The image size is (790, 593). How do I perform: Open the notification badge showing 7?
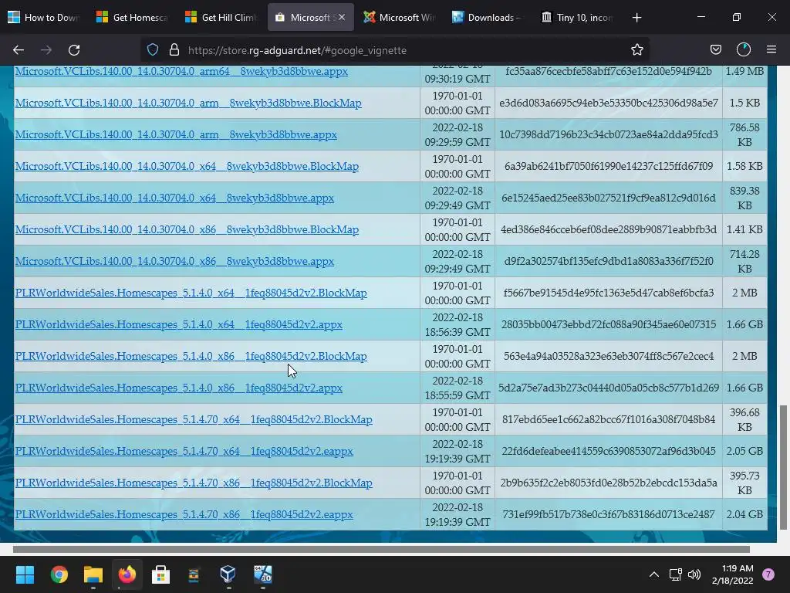[x=768, y=574]
